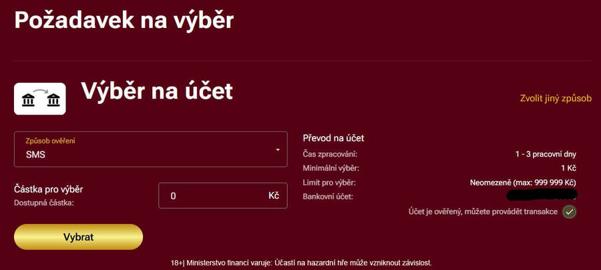Click the Požadavek na výběr heading
Screen dimensions: 601x270
(124, 20)
